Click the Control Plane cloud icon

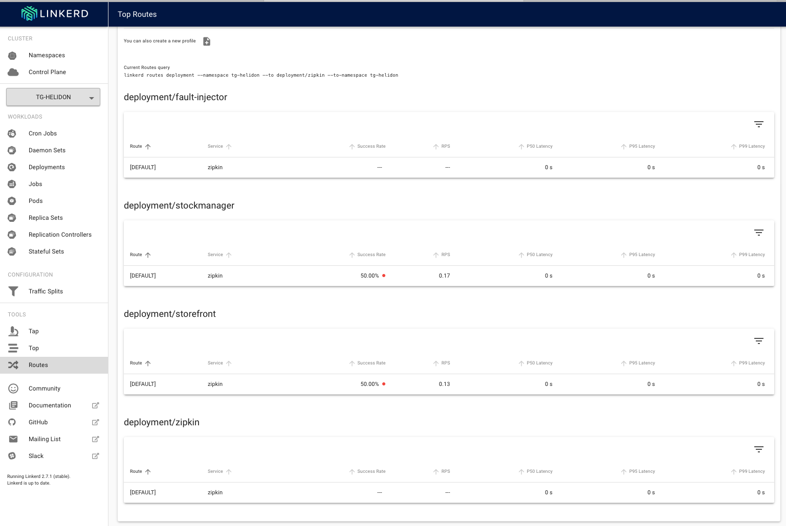click(13, 72)
